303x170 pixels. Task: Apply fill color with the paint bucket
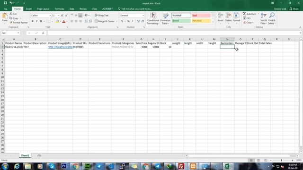point(57,21)
